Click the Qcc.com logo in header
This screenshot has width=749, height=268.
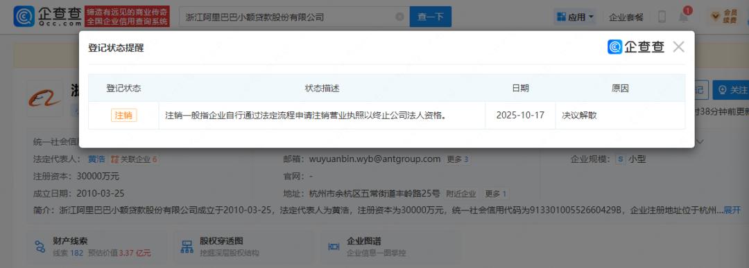click(48, 16)
